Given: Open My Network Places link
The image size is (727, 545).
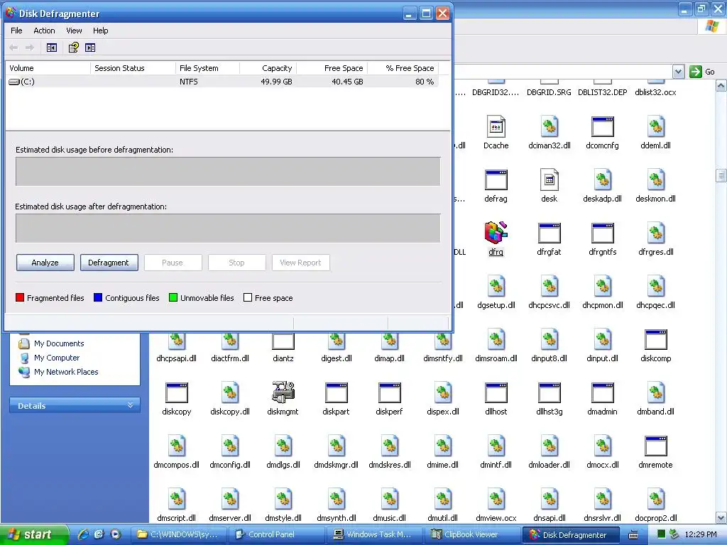Looking at the screenshot, I should pos(66,372).
